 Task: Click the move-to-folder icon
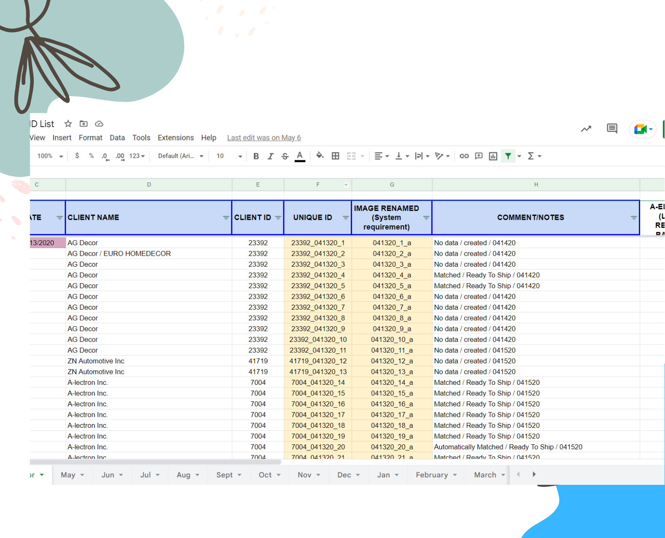pyautogui.click(x=84, y=124)
